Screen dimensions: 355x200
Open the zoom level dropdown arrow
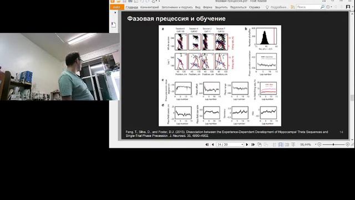316,144
